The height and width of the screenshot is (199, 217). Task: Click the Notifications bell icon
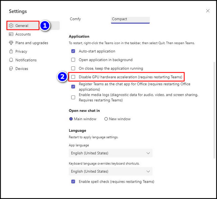pyautogui.click(x=11, y=60)
